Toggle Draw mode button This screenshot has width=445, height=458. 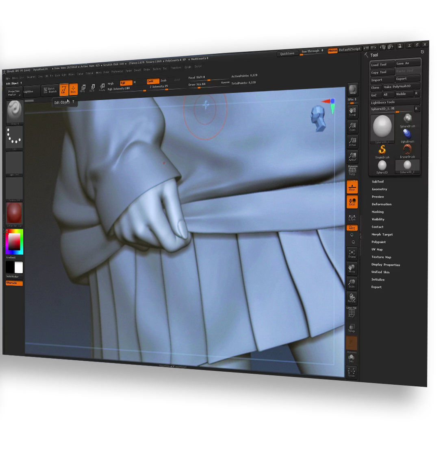(x=74, y=89)
